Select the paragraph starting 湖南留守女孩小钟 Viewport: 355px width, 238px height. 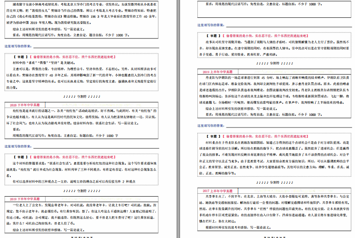81,14
